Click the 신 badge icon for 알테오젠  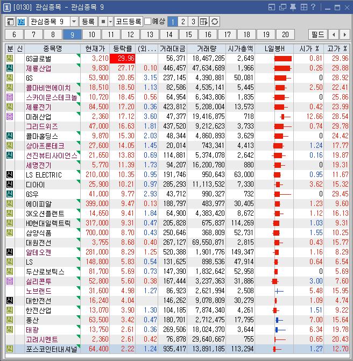tap(10, 252)
